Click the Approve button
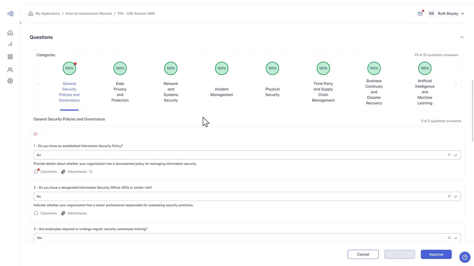The width and height of the screenshot is (474, 266). [436, 254]
